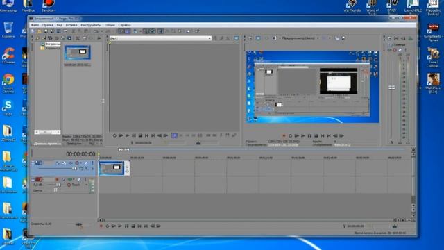The height and width of the screenshot is (250, 444).
Task: Click New project icon in main toolbar
Action: pyautogui.click(x=33, y=31)
